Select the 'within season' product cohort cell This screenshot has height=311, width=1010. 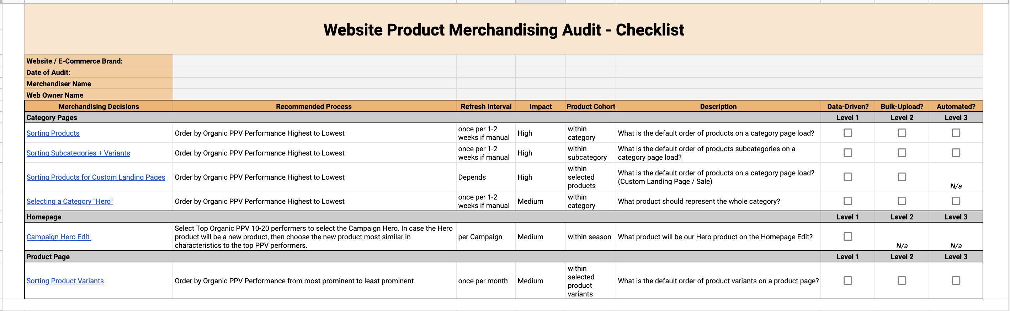(x=591, y=237)
